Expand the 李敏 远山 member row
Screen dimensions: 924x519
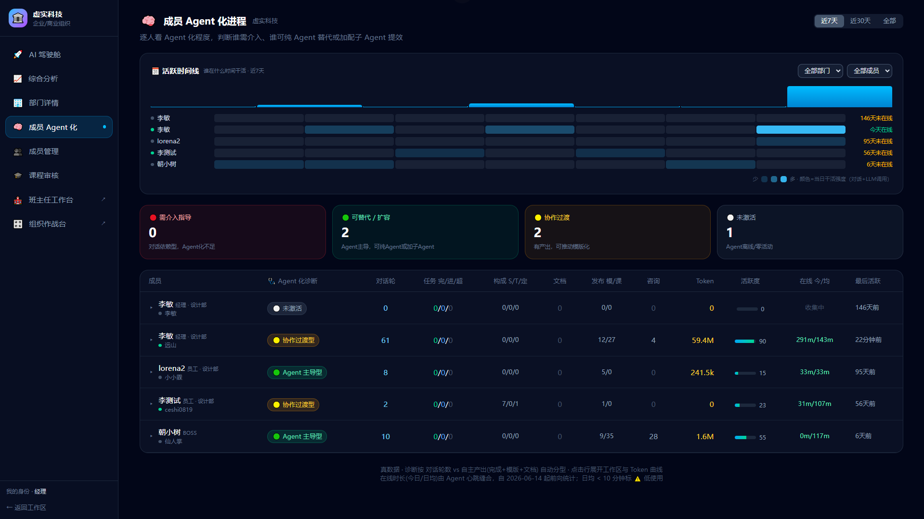click(151, 340)
